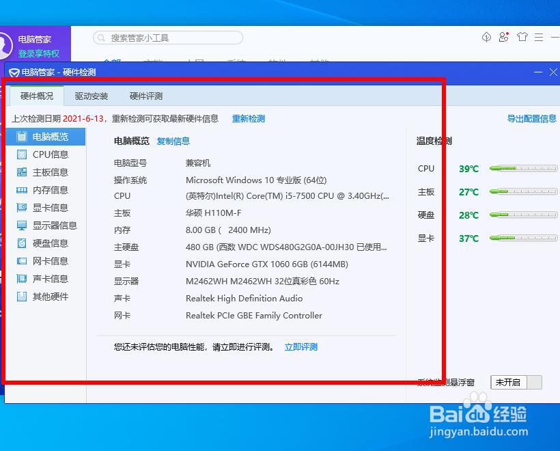This screenshot has height=451, width=560.
Task: Click the CPU temperature bar
Action: click(x=523, y=168)
